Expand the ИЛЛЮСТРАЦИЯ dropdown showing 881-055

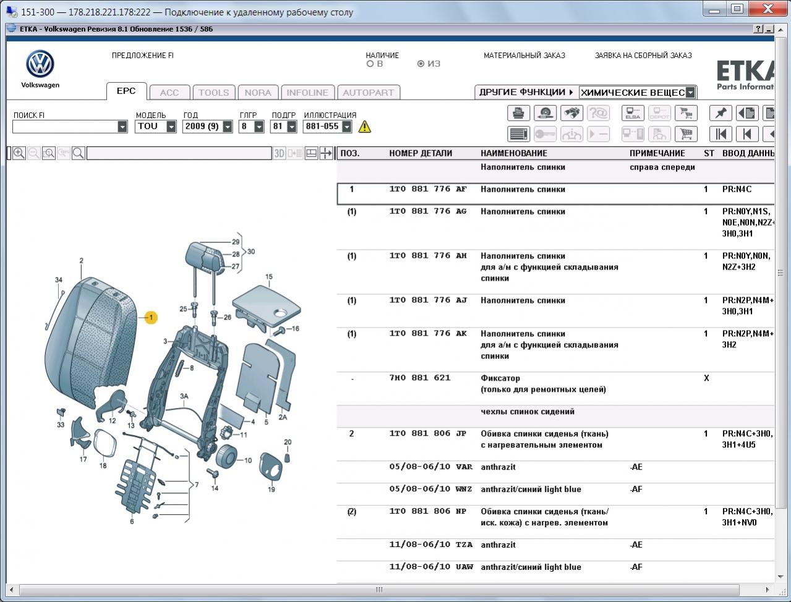(347, 127)
